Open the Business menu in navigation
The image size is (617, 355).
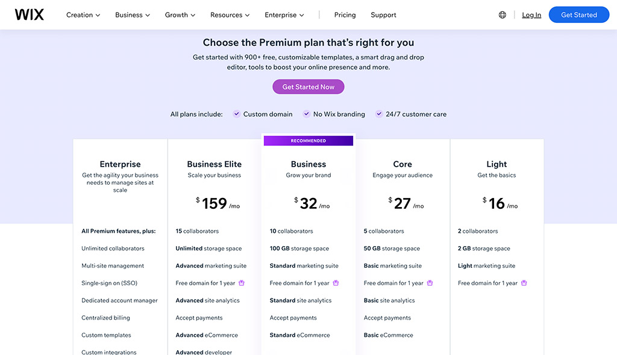click(x=132, y=14)
